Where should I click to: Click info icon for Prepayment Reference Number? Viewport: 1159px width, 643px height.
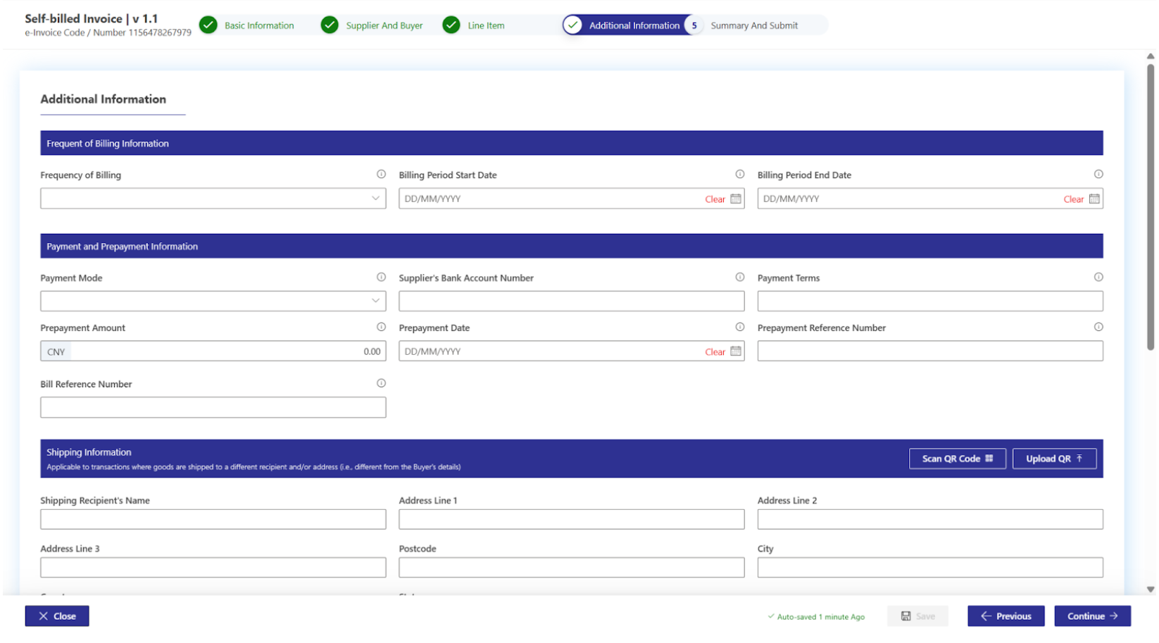point(1098,327)
